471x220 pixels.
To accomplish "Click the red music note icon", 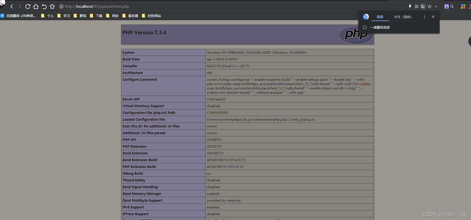I will pyautogui.click(x=470, y=6).
